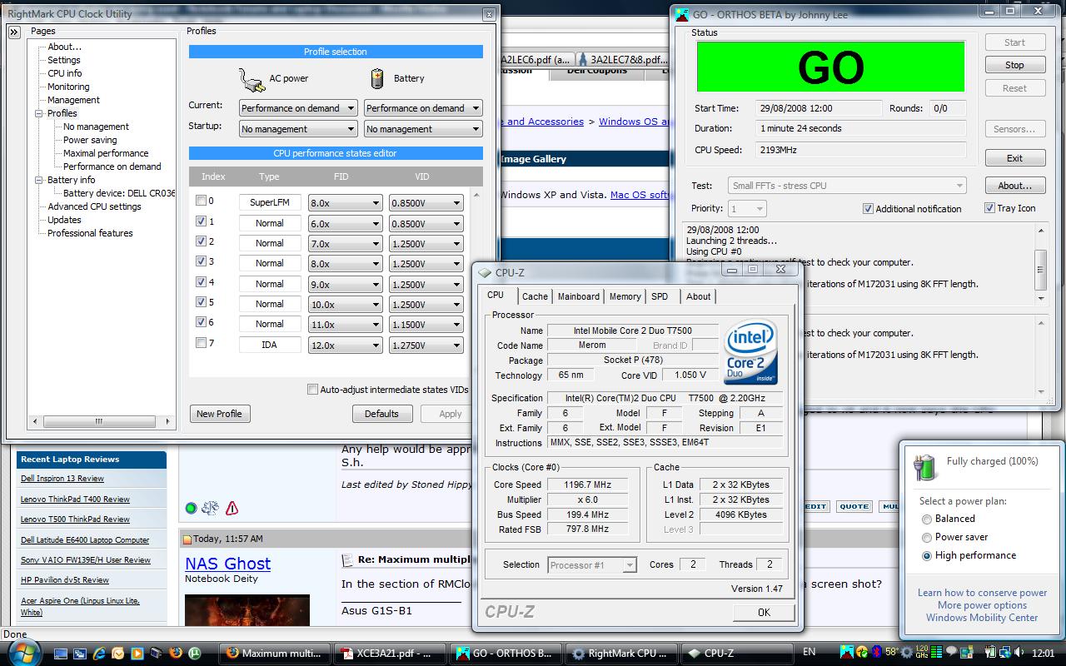Open the Current AC power profile dropdown

pos(298,108)
